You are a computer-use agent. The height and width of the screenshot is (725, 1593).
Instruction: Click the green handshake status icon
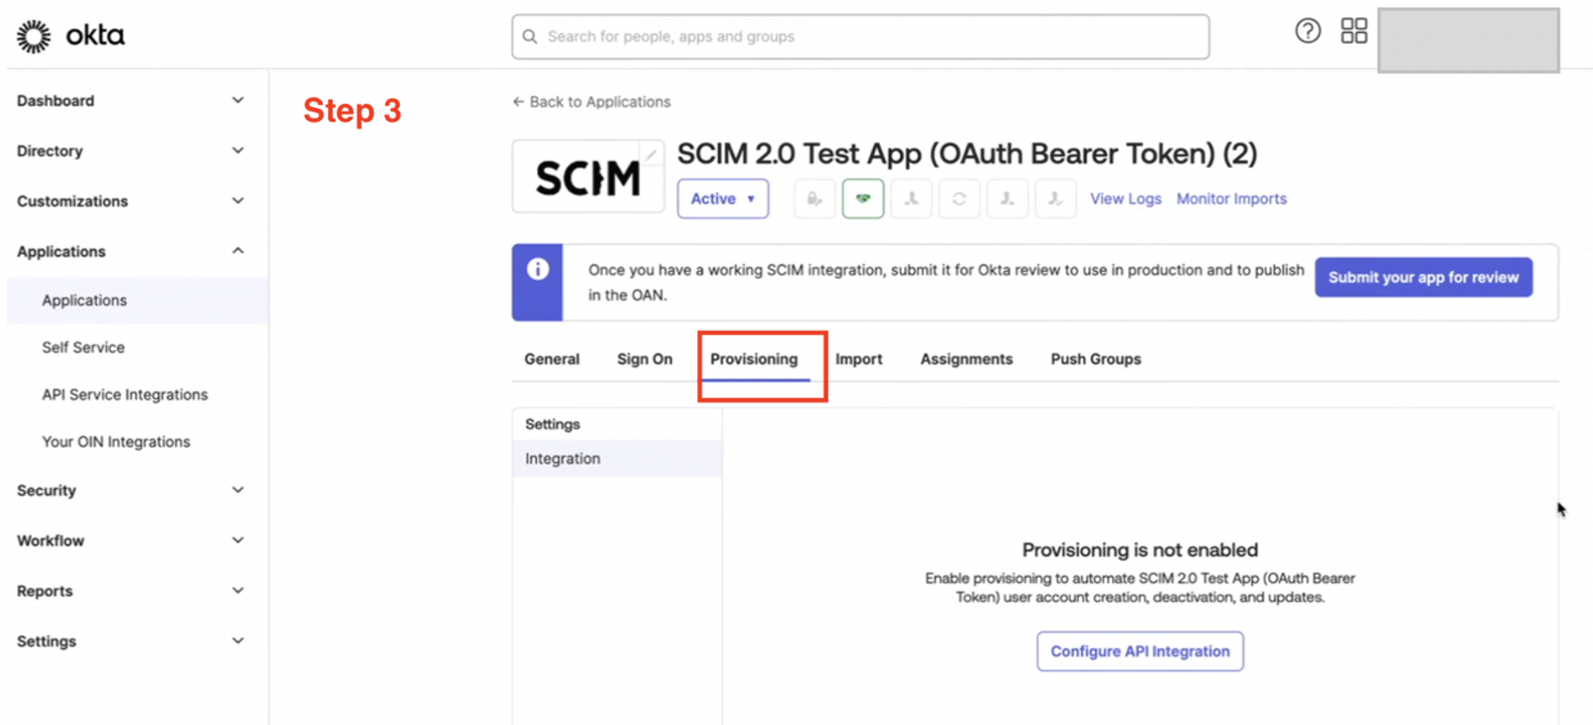[863, 199]
